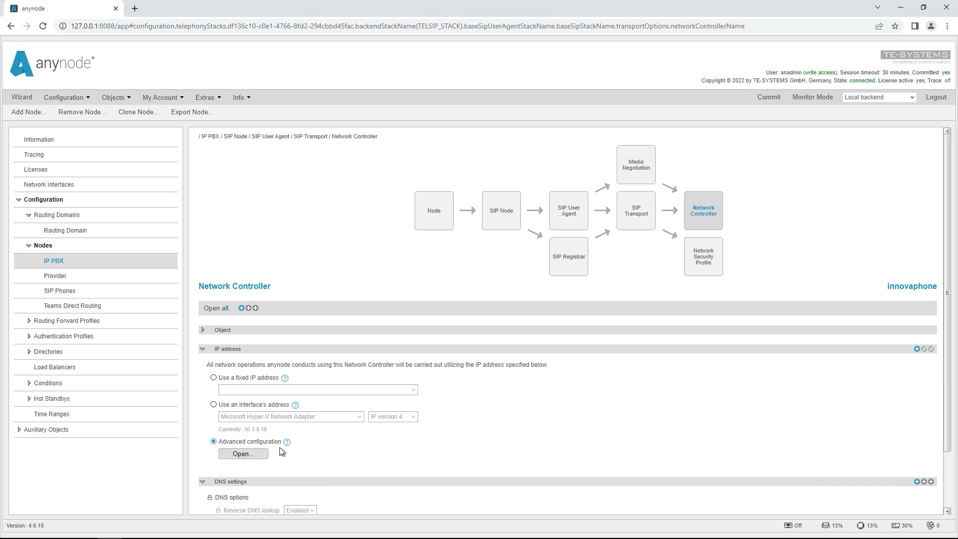Image resolution: width=958 pixels, height=539 pixels.
Task: Click the blue plus icon in IP address header
Action: (x=917, y=349)
